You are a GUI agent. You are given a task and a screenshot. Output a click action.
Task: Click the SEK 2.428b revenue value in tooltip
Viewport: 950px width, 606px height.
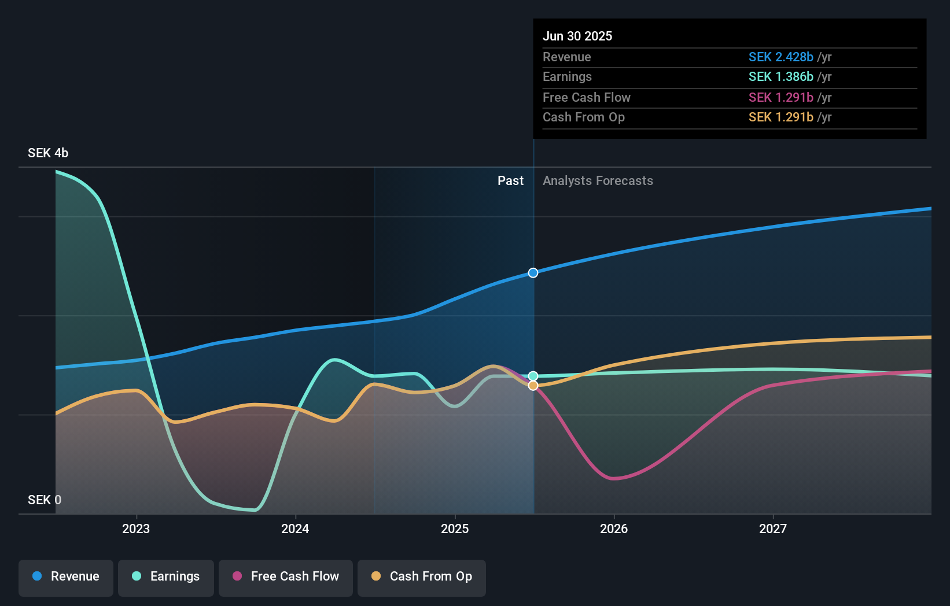pyautogui.click(x=782, y=57)
